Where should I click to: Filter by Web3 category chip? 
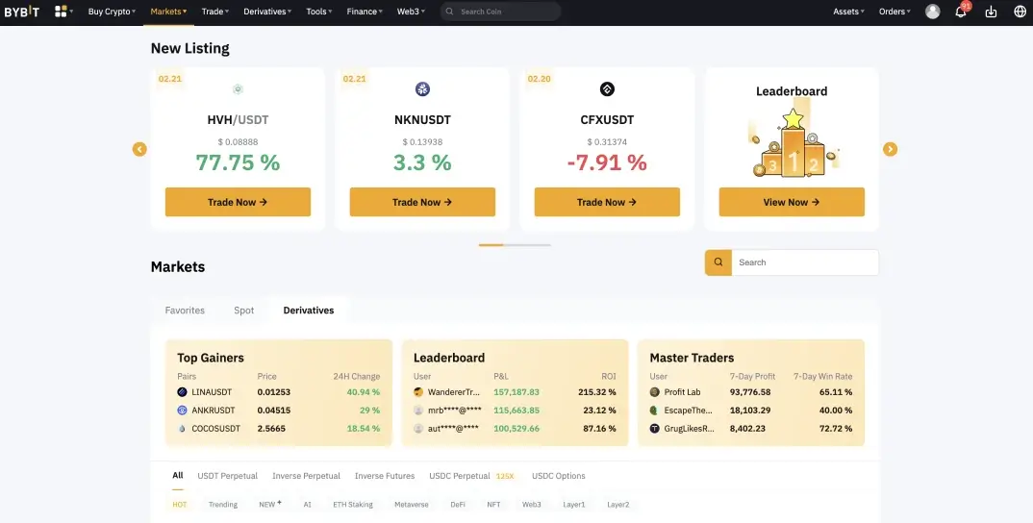coord(532,505)
